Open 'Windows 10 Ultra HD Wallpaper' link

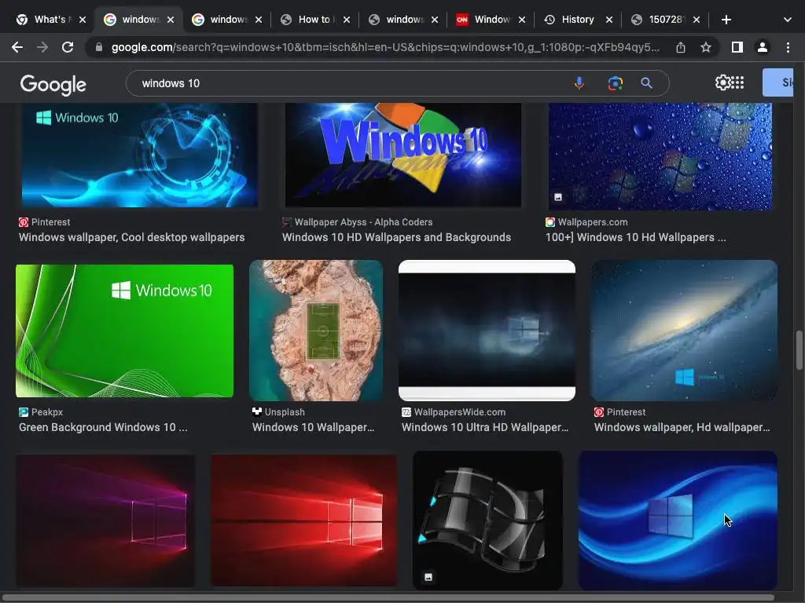485,427
